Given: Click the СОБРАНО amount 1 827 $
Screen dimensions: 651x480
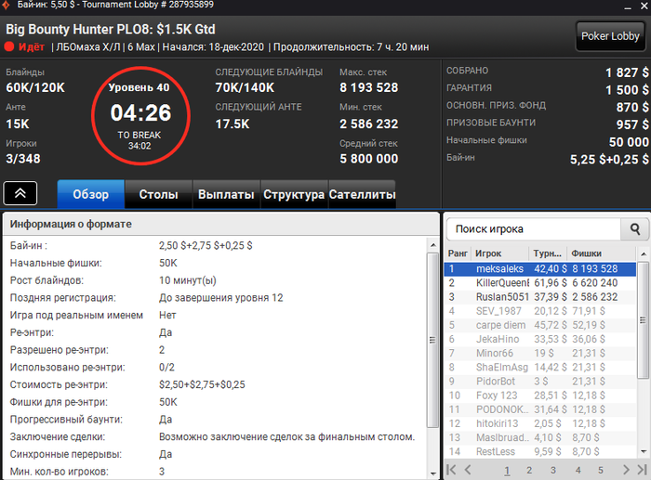Looking at the screenshot, I should (x=627, y=72).
